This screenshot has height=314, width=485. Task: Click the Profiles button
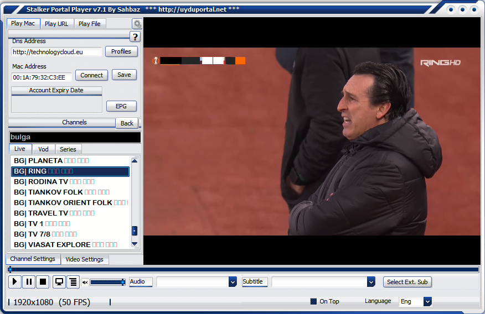click(x=121, y=51)
